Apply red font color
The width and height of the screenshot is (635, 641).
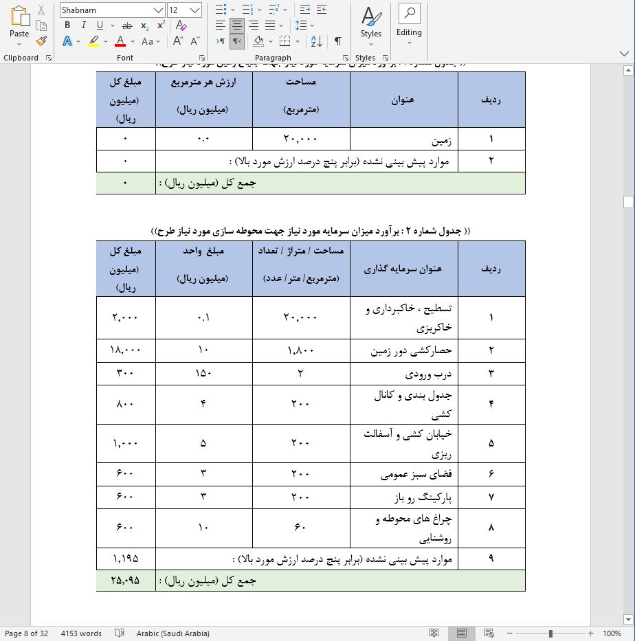(x=120, y=41)
